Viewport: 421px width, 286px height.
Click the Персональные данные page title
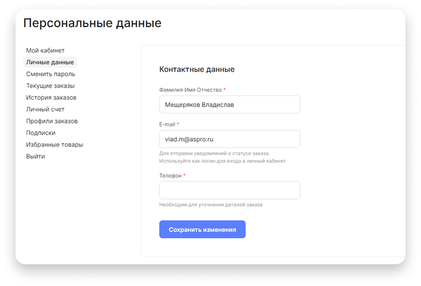(x=92, y=23)
